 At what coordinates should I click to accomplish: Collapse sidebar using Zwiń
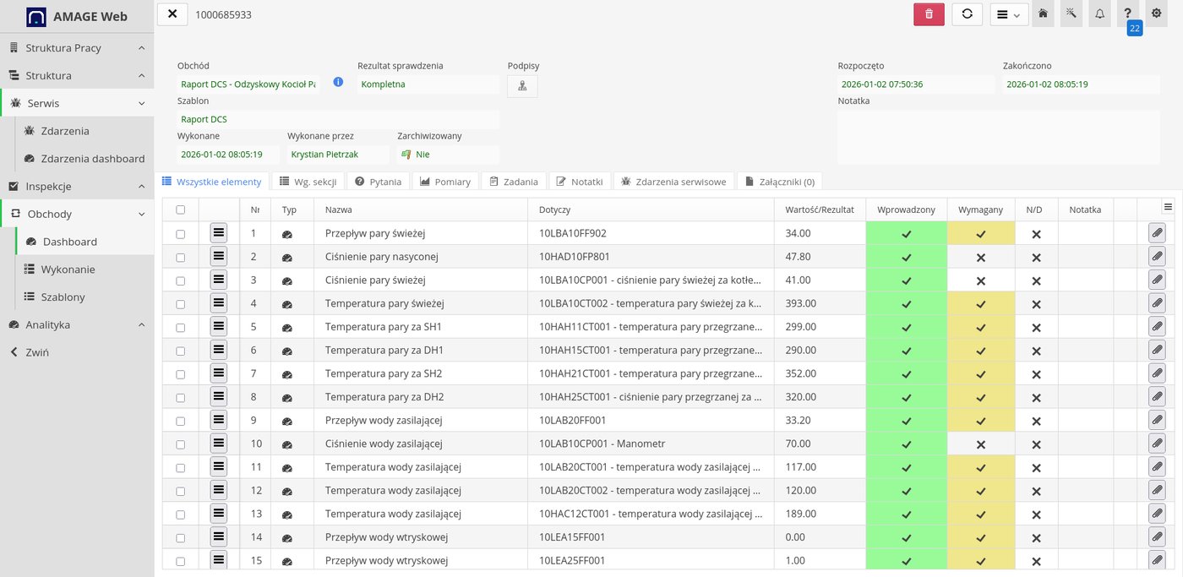click(x=77, y=352)
